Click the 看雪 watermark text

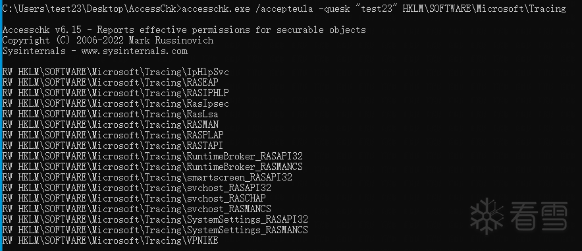pyautogui.click(x=539, y=215)
